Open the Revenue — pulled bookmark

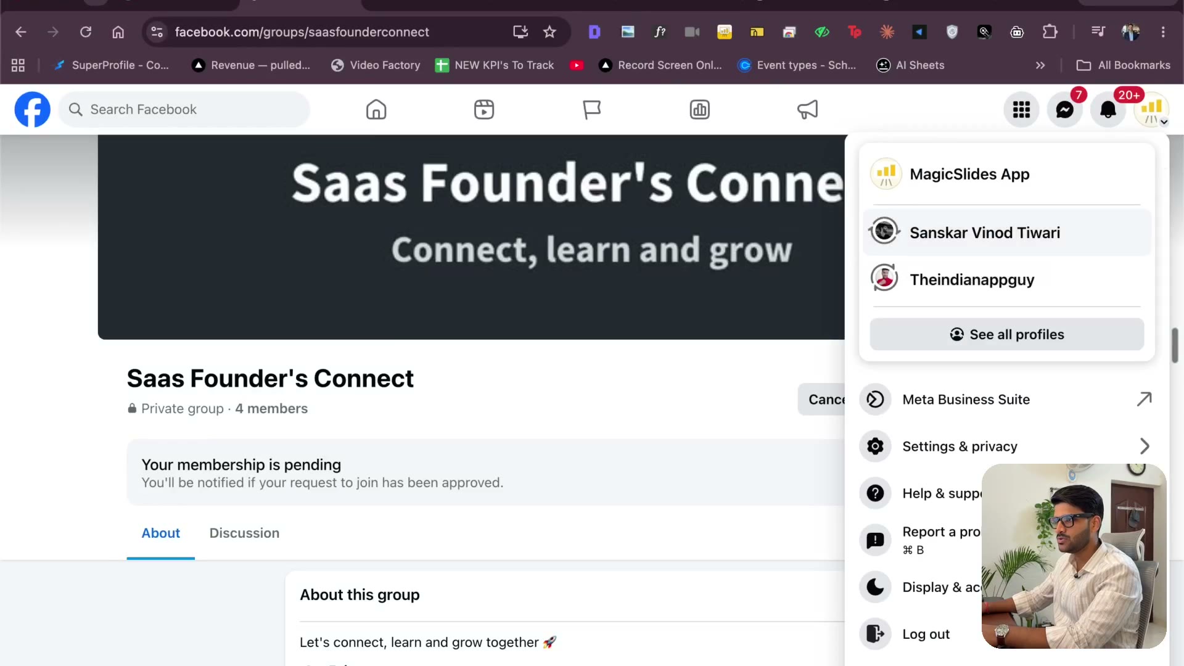tap(252, 65)
